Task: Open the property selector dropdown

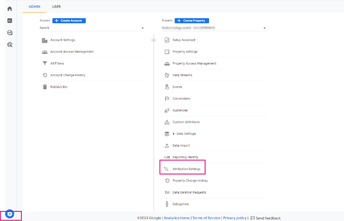Action: pos(214,28)
